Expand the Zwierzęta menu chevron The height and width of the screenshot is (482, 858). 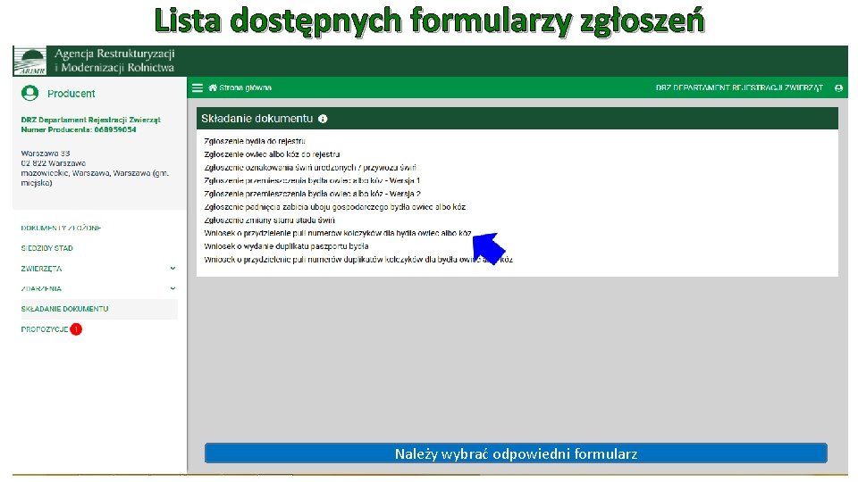[172, 269]
